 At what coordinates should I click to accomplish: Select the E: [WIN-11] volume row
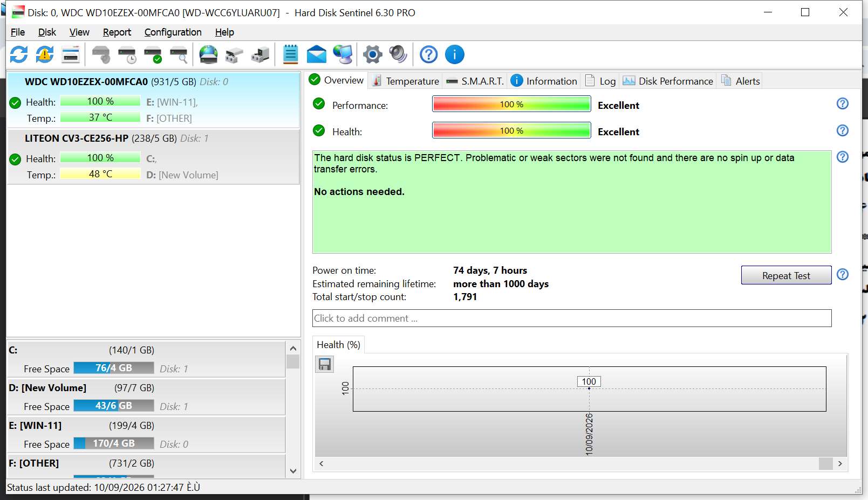[x=146, y=434]
